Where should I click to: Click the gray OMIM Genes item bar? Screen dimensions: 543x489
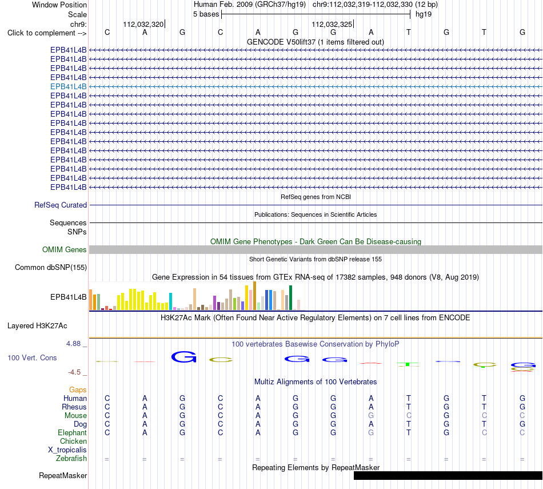pyautogui.click(x=316, y=249)
